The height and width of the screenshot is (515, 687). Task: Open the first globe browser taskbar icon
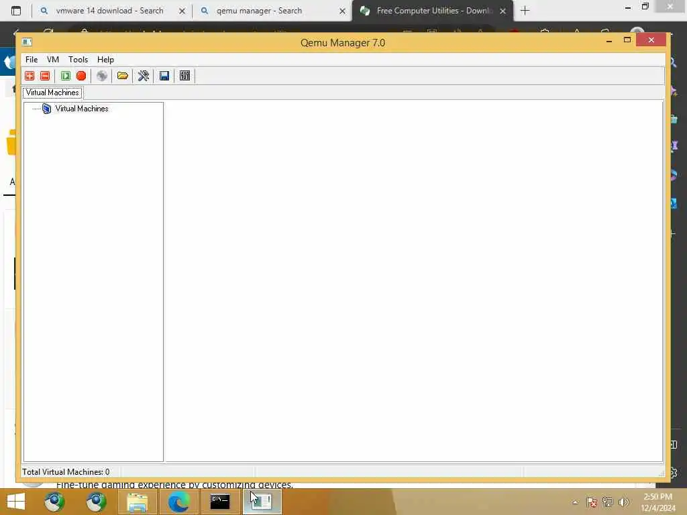pyautogui.click(x=54, y=502)
